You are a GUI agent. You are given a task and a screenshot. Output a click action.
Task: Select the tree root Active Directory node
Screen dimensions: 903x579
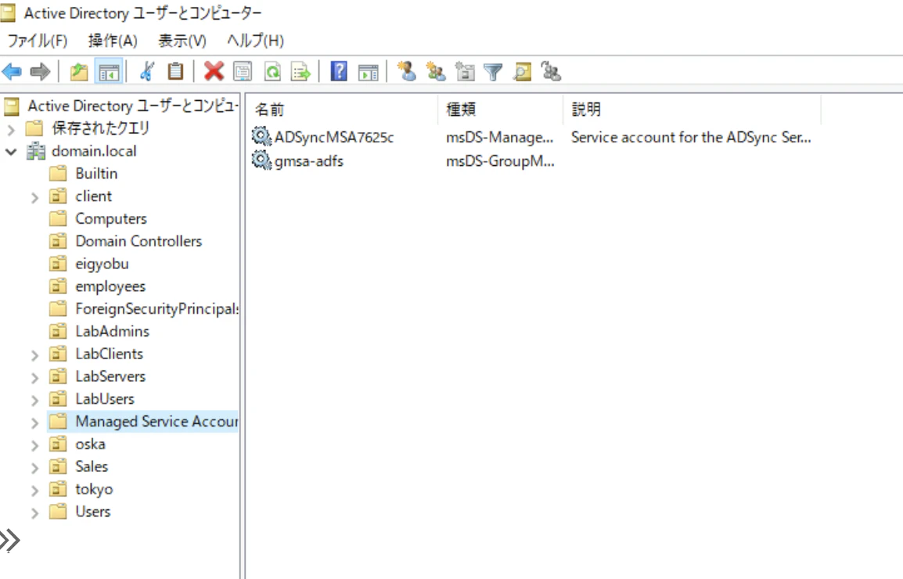[132, 106]
